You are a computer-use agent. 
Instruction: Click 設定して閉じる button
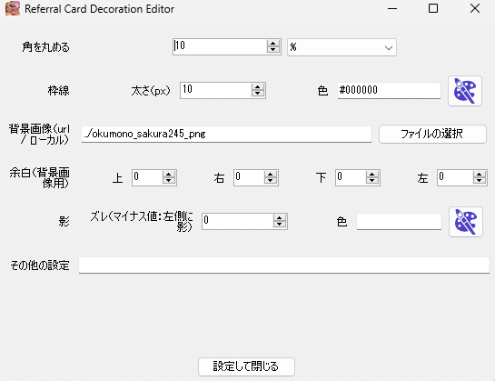click(x=246, y=366)
